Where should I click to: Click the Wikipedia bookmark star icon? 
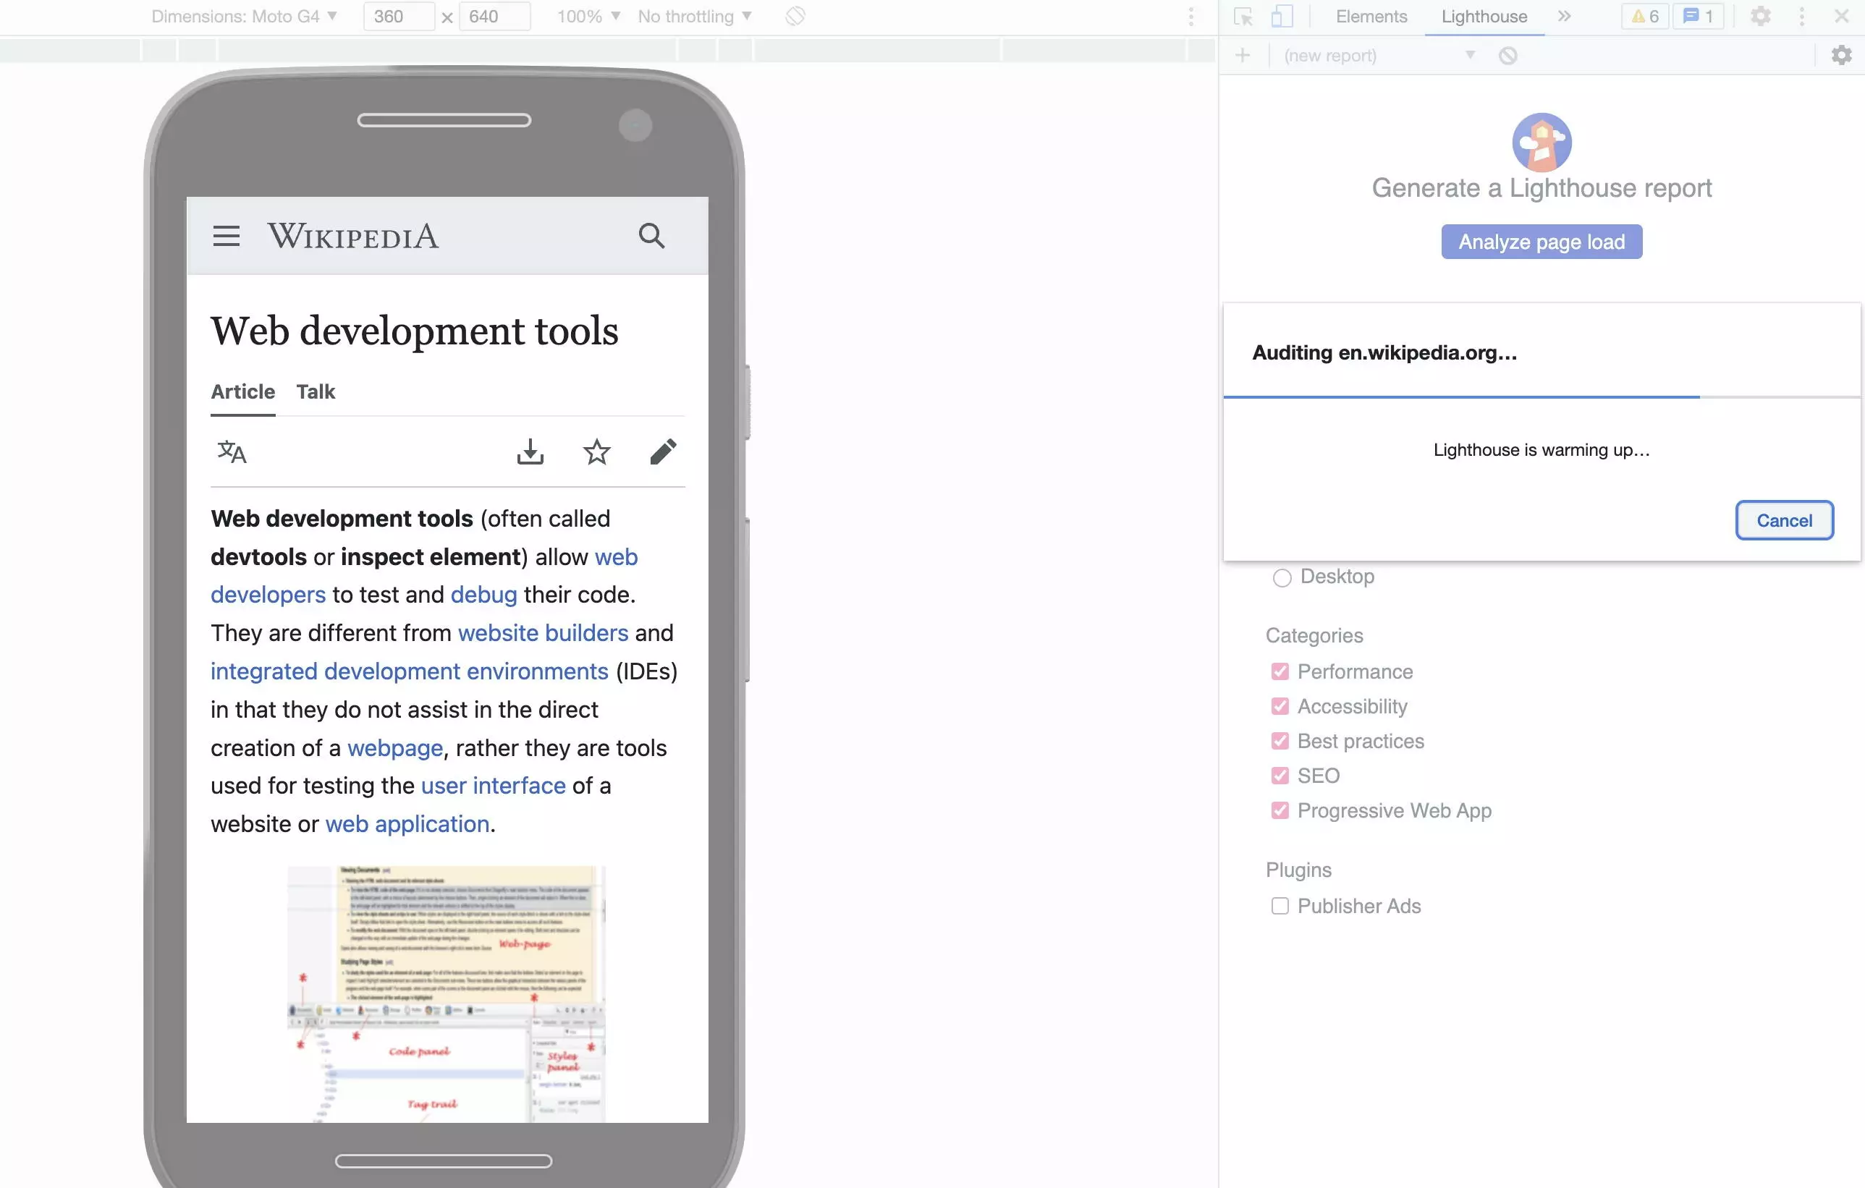tap(596, 451)
